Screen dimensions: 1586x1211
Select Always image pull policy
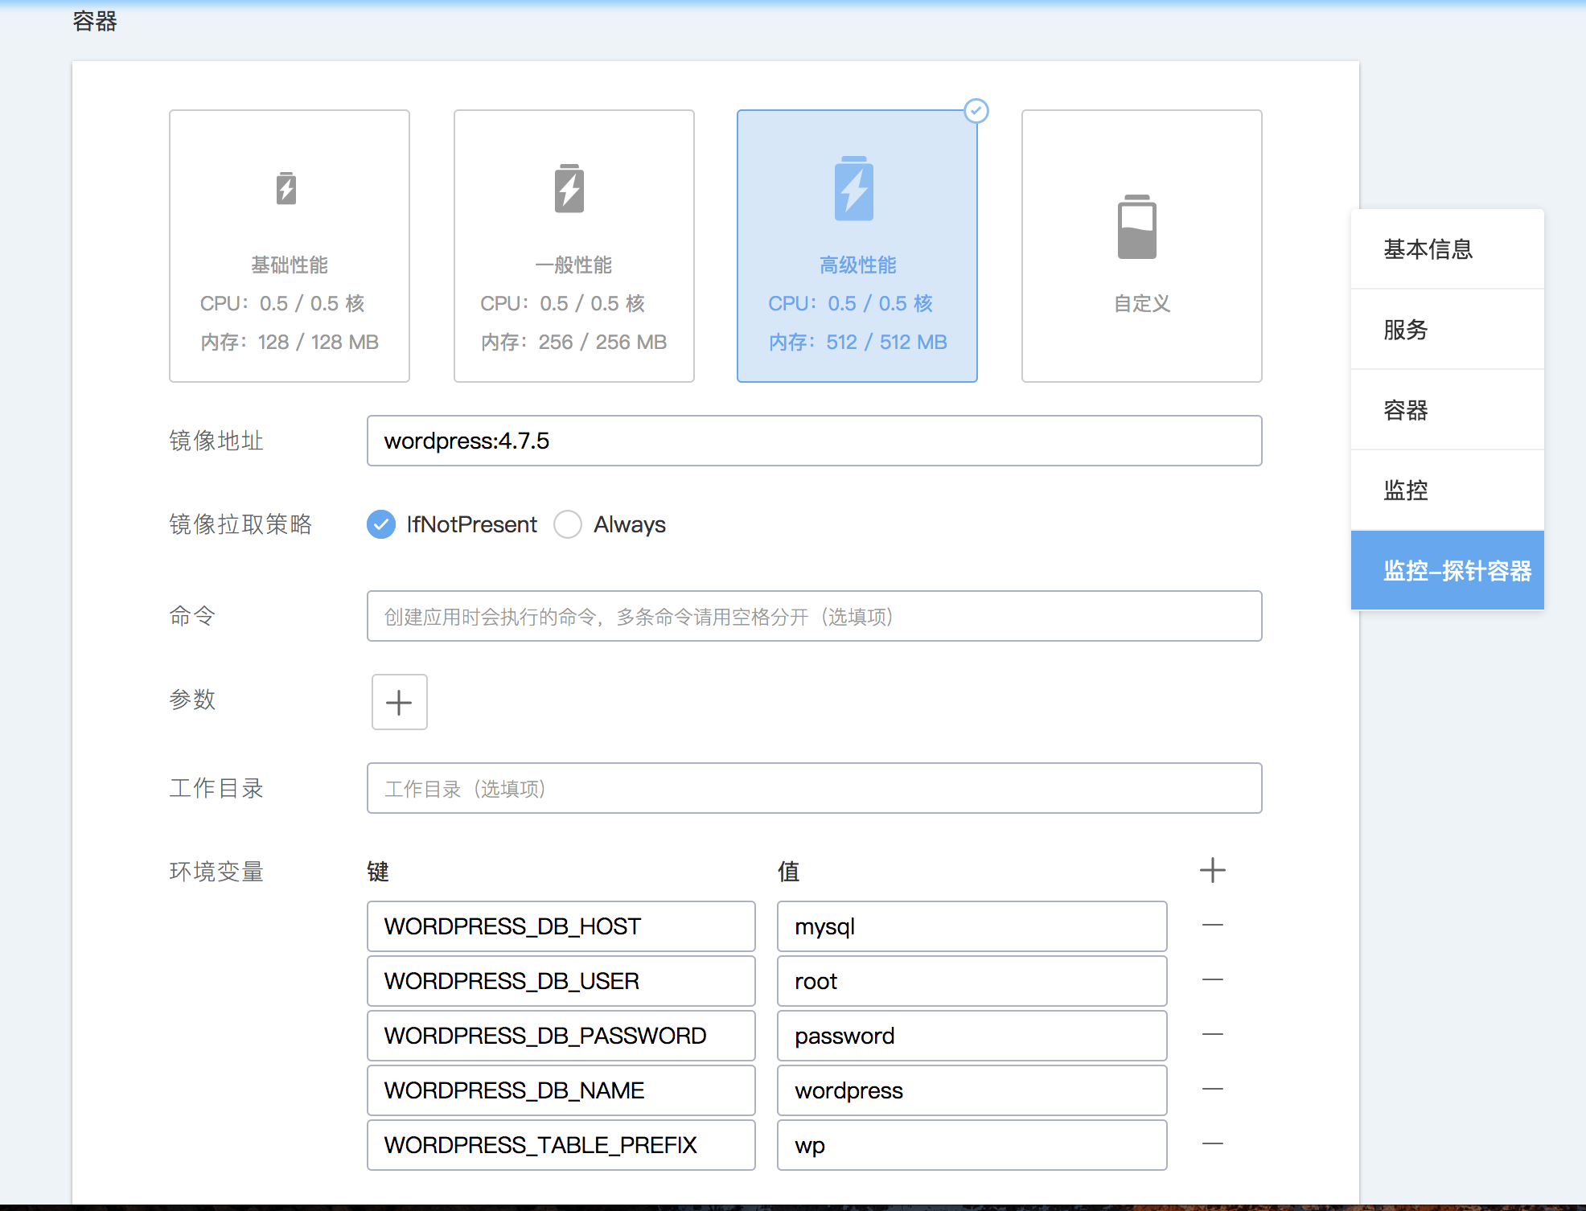point(568,524)
